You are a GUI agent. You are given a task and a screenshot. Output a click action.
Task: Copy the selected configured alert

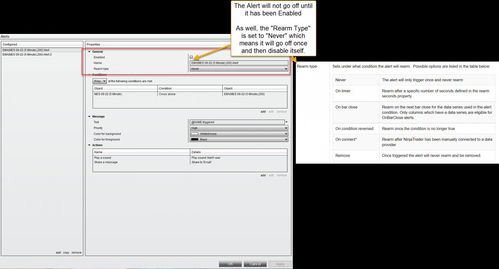66,253
